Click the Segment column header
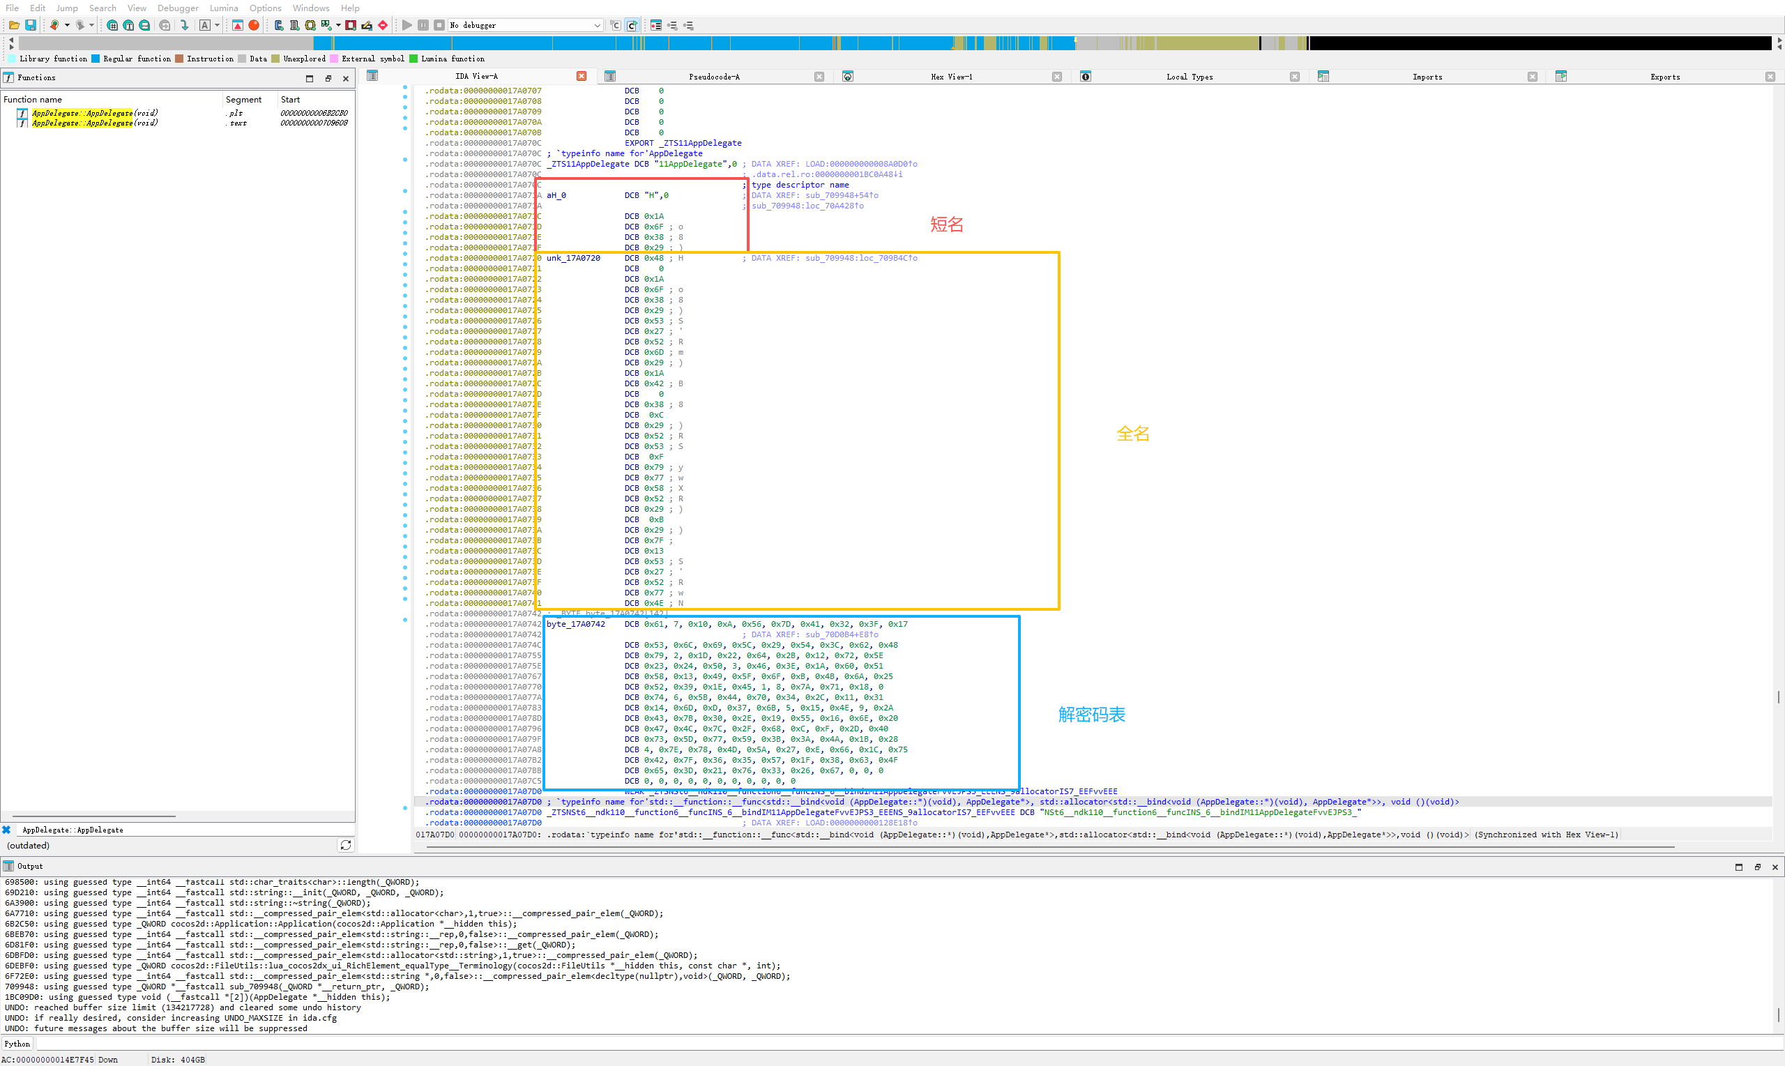This screenshot has height=1066, width=1785. click(x=243, y=100)
